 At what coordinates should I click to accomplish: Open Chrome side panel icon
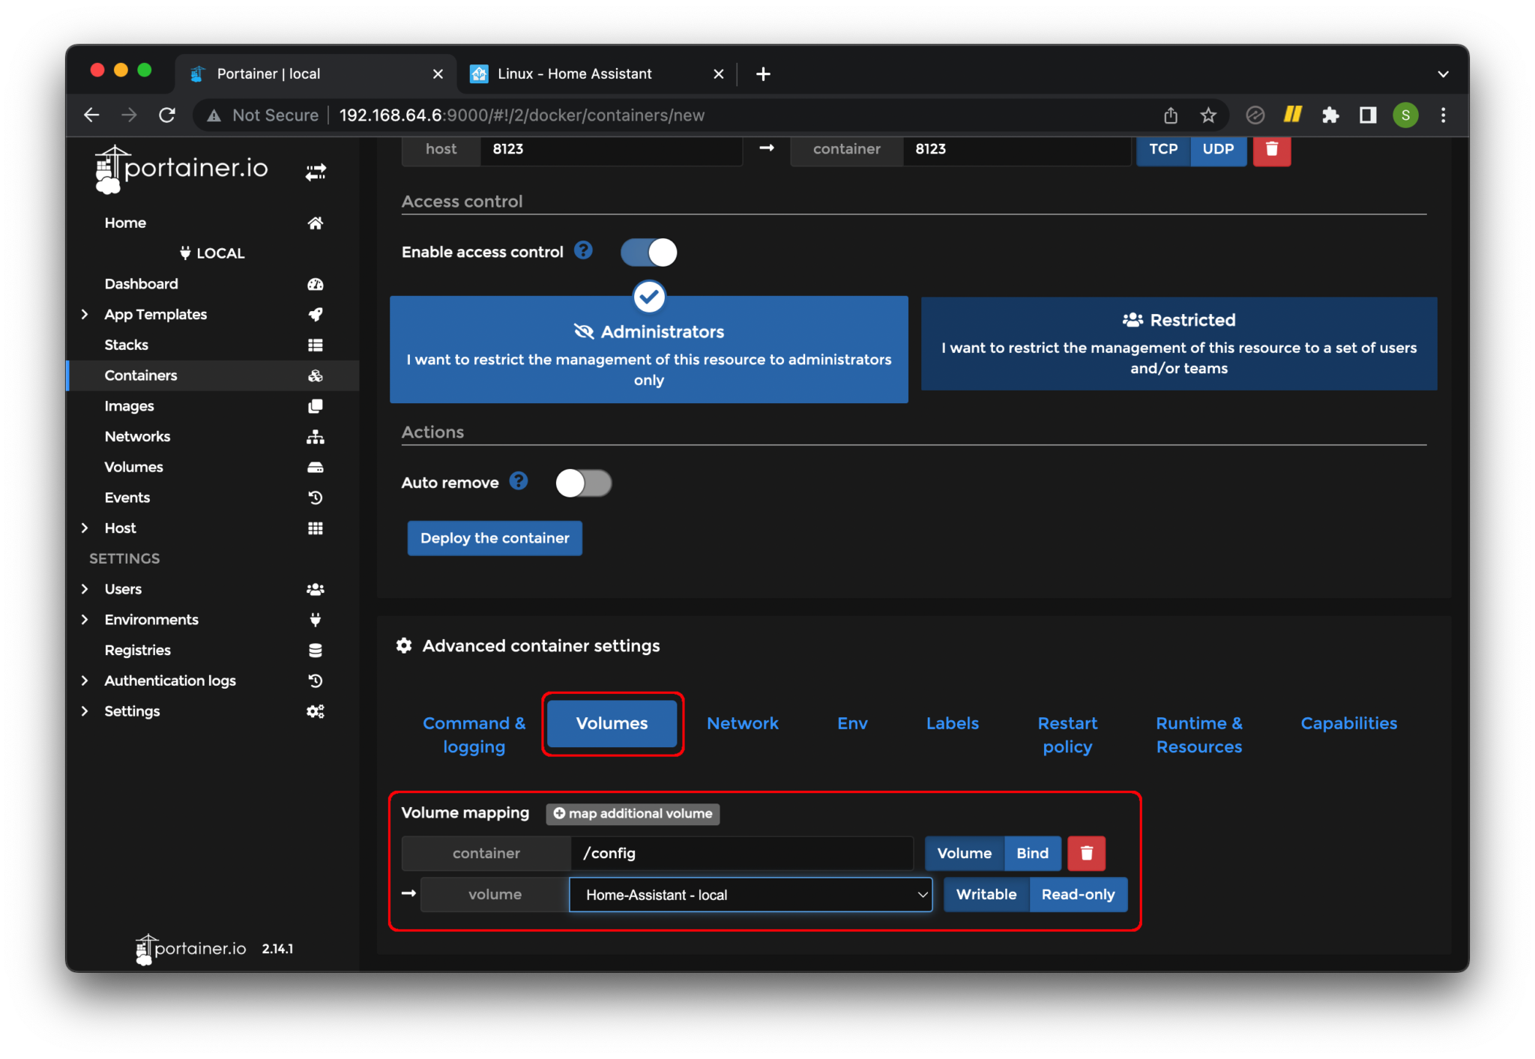[1367, 115]
